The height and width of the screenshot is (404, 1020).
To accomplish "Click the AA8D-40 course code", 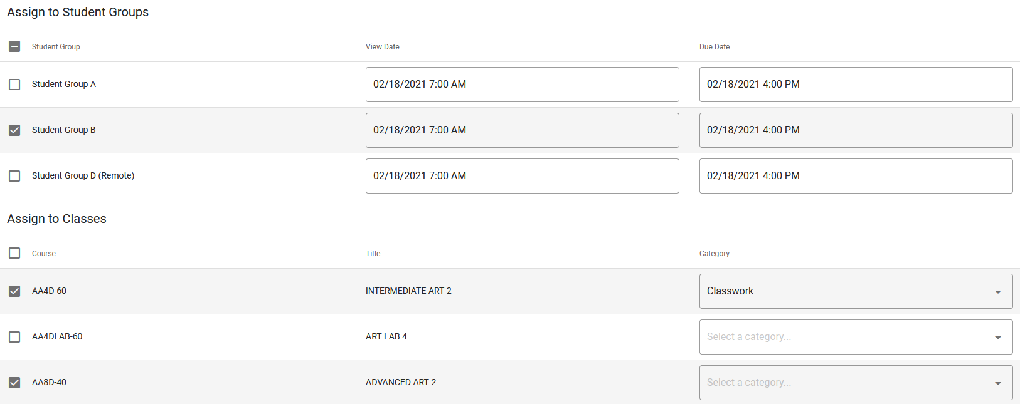I will click(49, 382).
